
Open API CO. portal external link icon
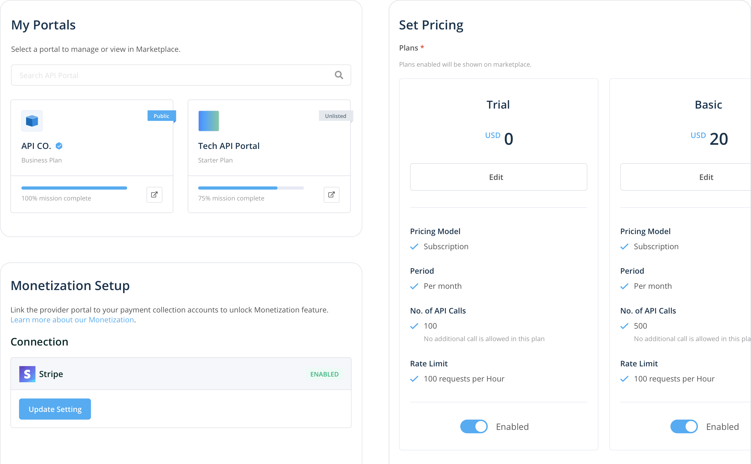pos(154,195)
